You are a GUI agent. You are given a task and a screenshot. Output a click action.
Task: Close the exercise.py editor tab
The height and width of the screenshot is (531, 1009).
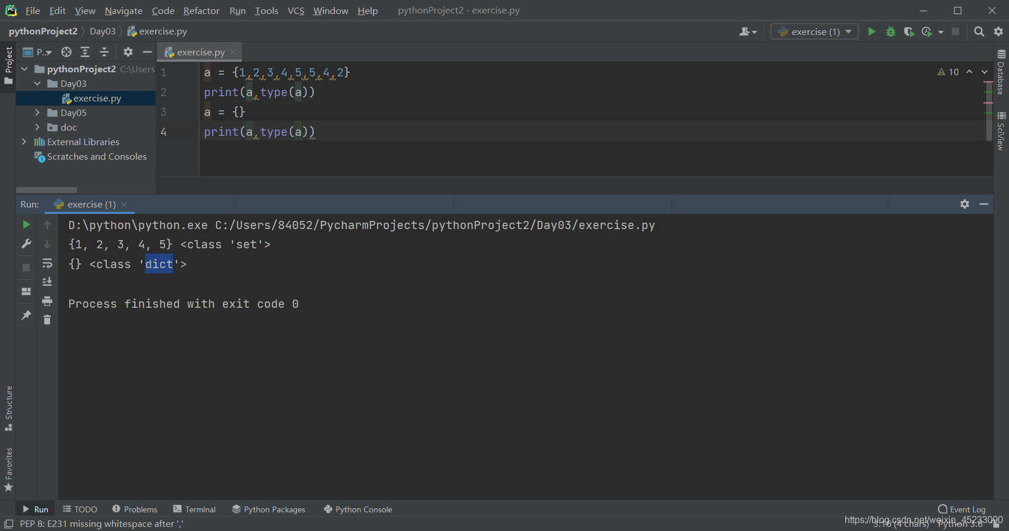233,52
